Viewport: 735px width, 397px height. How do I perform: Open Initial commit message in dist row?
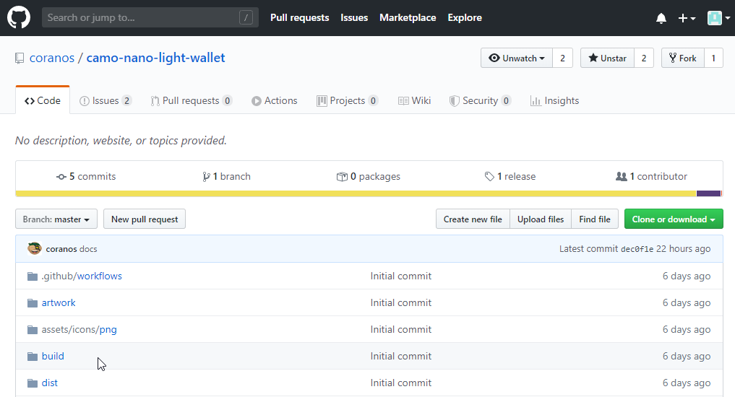click(401, 383)
